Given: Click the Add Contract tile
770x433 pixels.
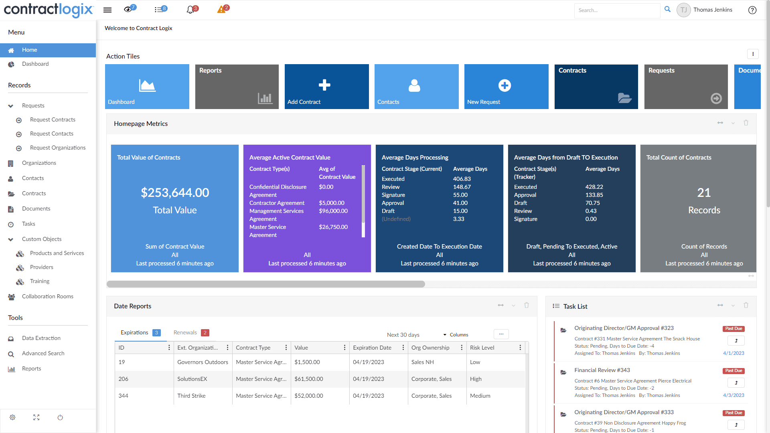Looking at the screenshot, I should click(326, 86).
